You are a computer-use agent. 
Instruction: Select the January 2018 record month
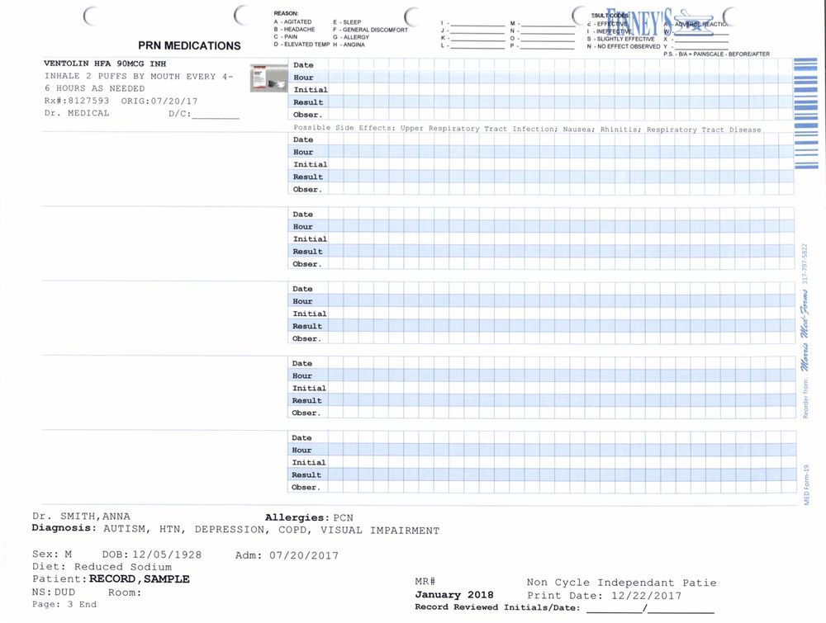pos(454,595)
